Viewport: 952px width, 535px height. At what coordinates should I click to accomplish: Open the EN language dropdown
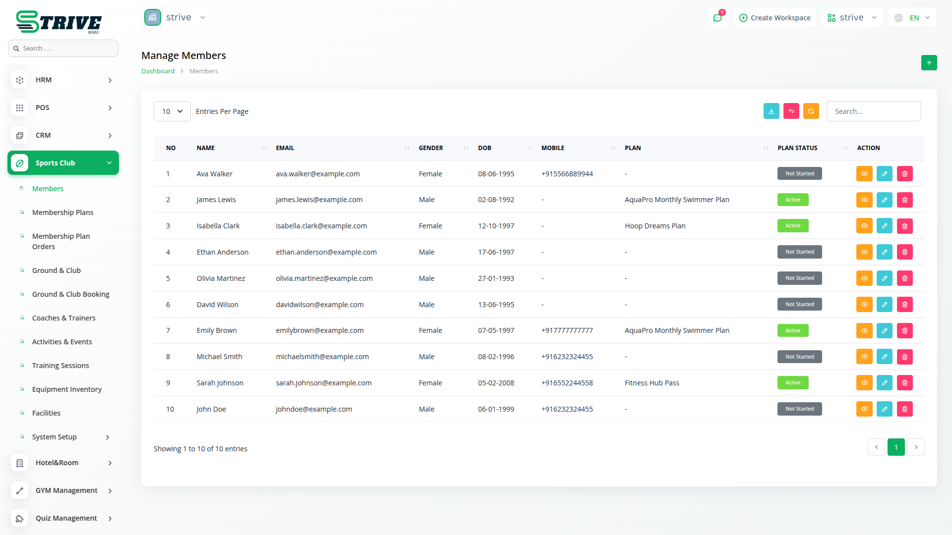point(913,18)
